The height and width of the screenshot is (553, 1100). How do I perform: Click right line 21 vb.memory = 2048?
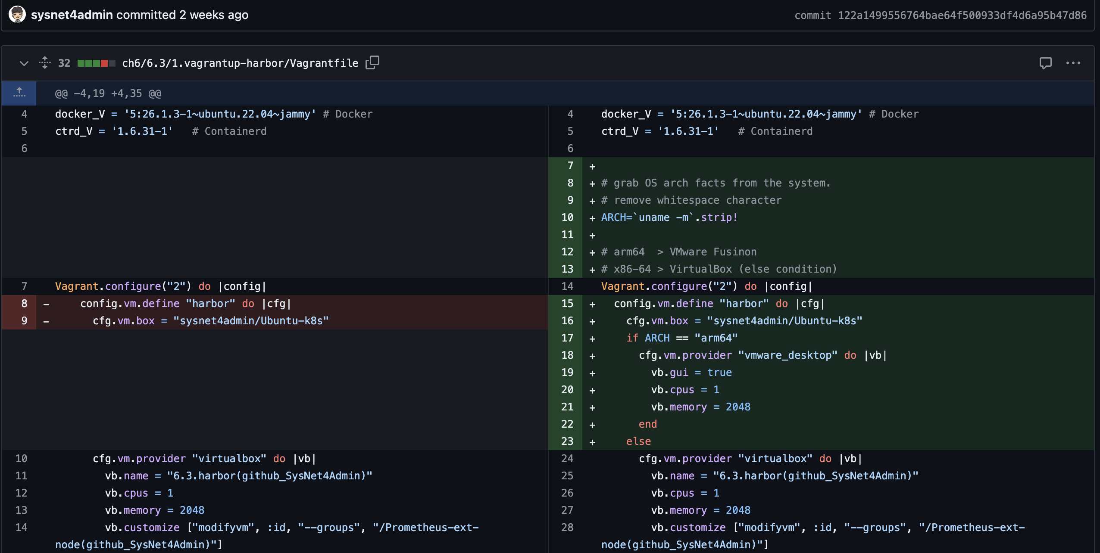[701, 407]
